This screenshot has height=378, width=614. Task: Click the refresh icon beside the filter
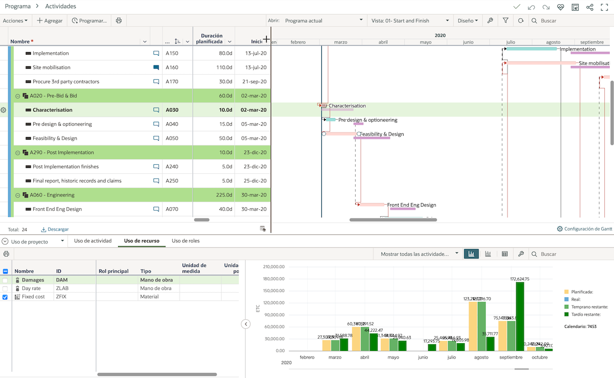tap(520, 21)
